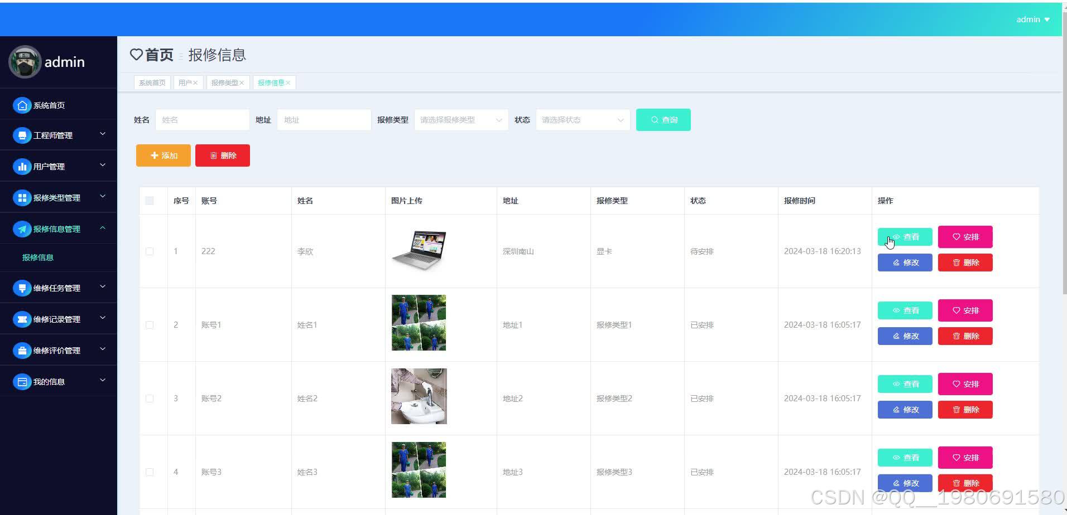Screen dimensions: 1067x515
Task: Open the admin account dropdown menu
Action: coord(1032,19)
